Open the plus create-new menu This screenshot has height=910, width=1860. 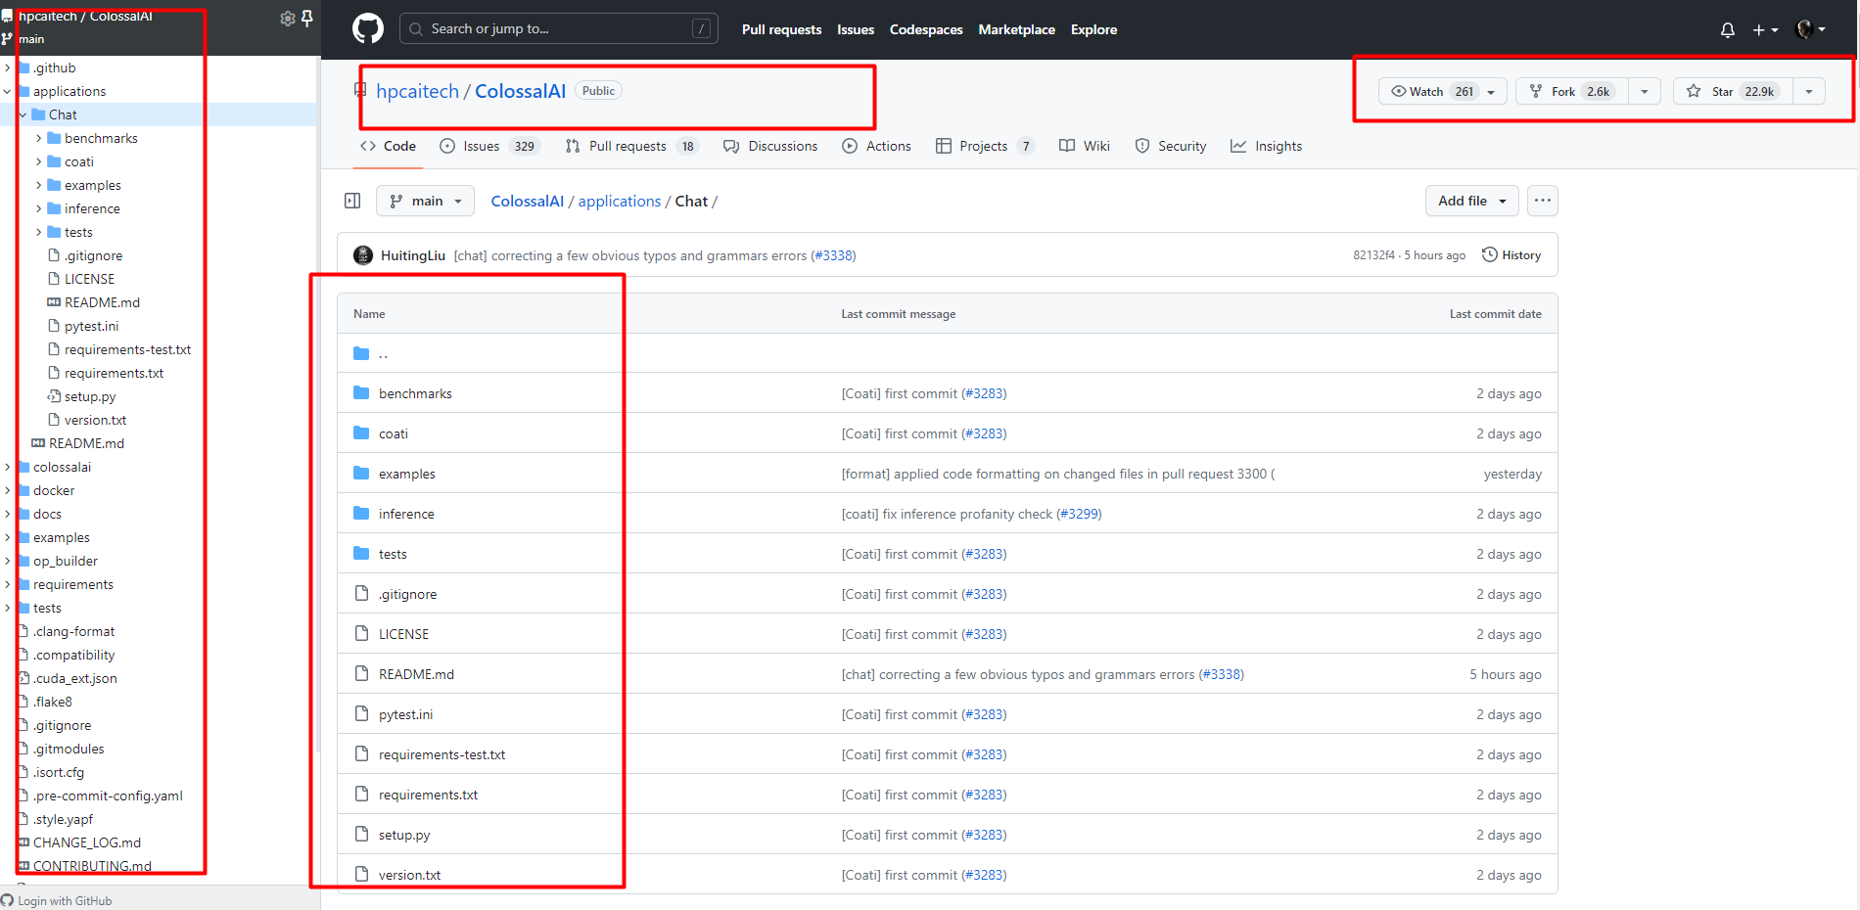click(x=1765, y=30)
